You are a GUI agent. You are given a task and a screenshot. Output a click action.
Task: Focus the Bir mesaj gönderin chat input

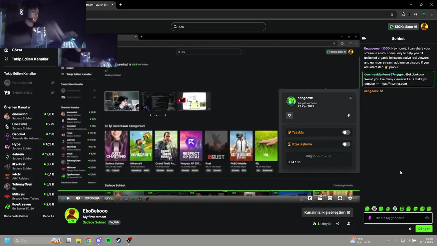coord(398,218)
